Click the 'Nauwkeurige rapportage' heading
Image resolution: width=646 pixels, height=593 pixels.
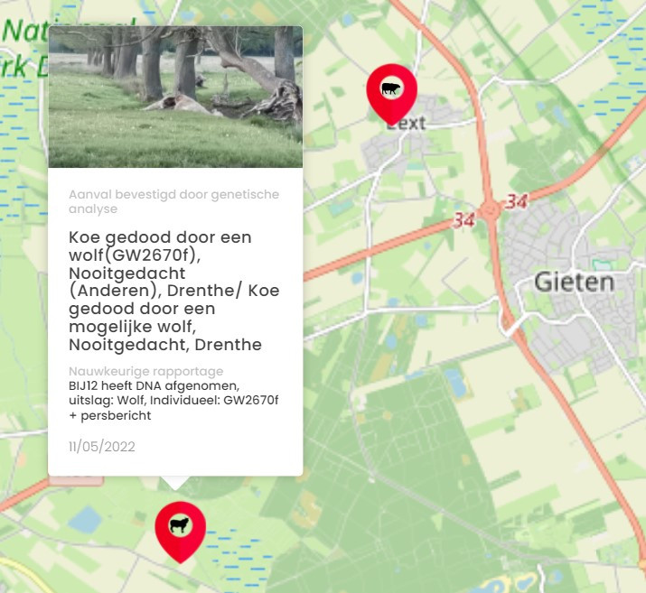pyautogui.click(x=145, y=371)
